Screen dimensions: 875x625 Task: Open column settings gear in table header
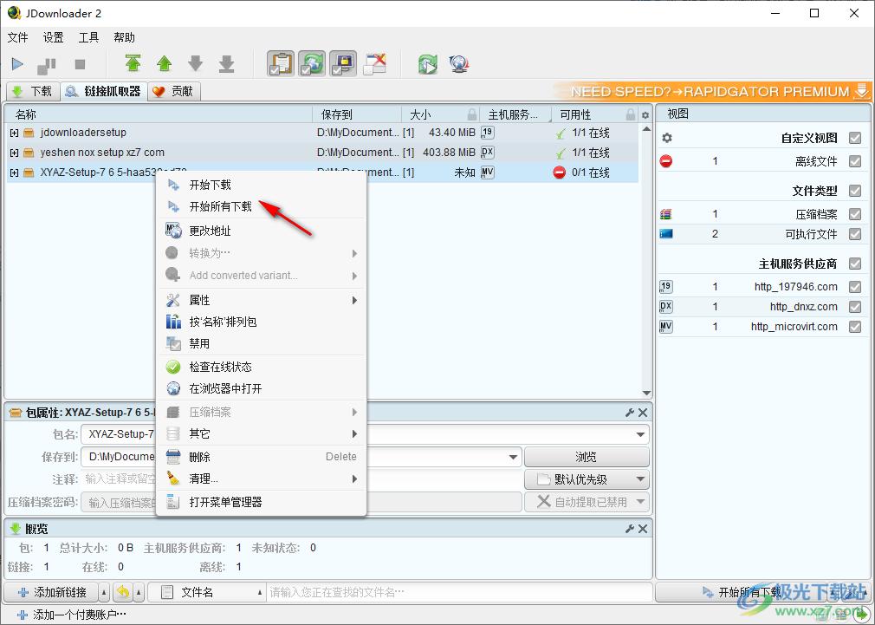[645, 115]
